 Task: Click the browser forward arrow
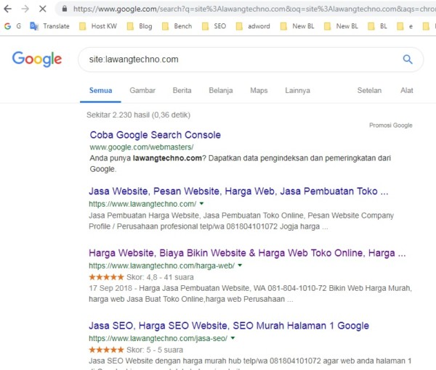click(x=25, y=9)
